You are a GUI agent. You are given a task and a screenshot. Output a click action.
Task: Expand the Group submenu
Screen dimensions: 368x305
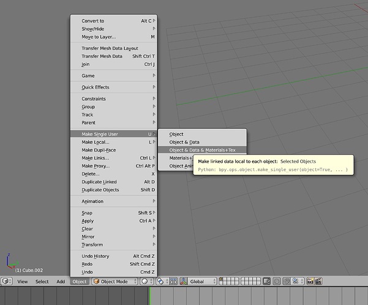114,106
